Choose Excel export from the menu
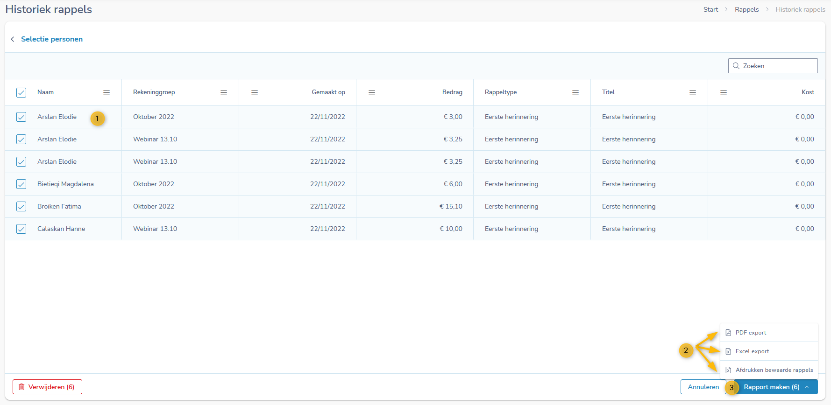 tap(752, 351)
